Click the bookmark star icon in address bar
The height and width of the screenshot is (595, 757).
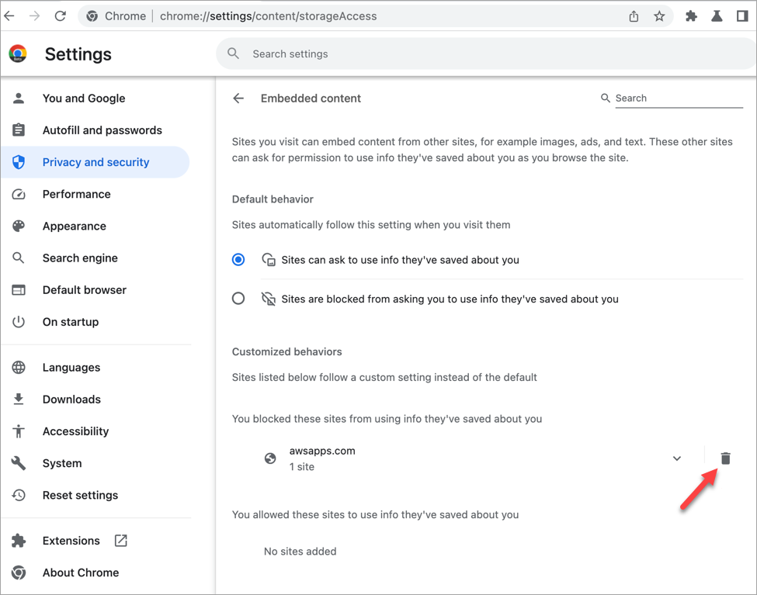click(x=659, y=16)
